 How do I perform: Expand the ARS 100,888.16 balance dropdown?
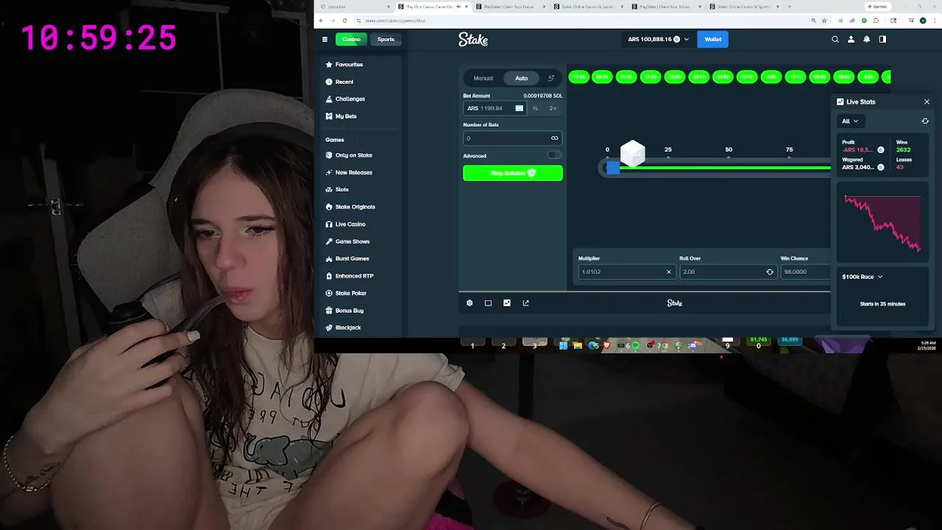[x=659, y=39]
